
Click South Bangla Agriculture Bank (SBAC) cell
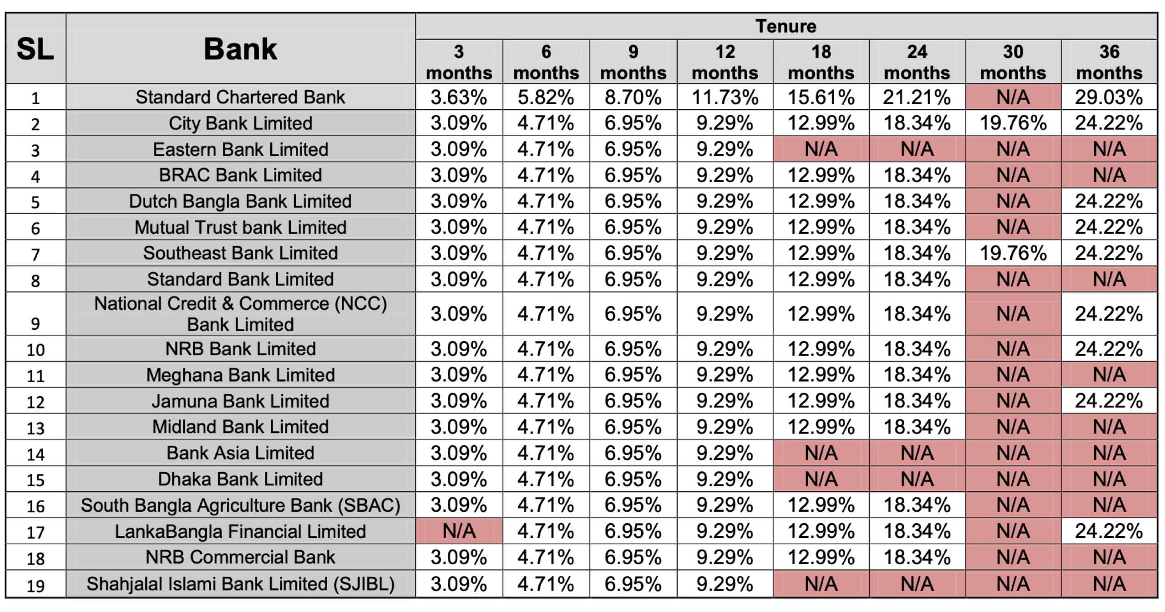click(240, 505)
